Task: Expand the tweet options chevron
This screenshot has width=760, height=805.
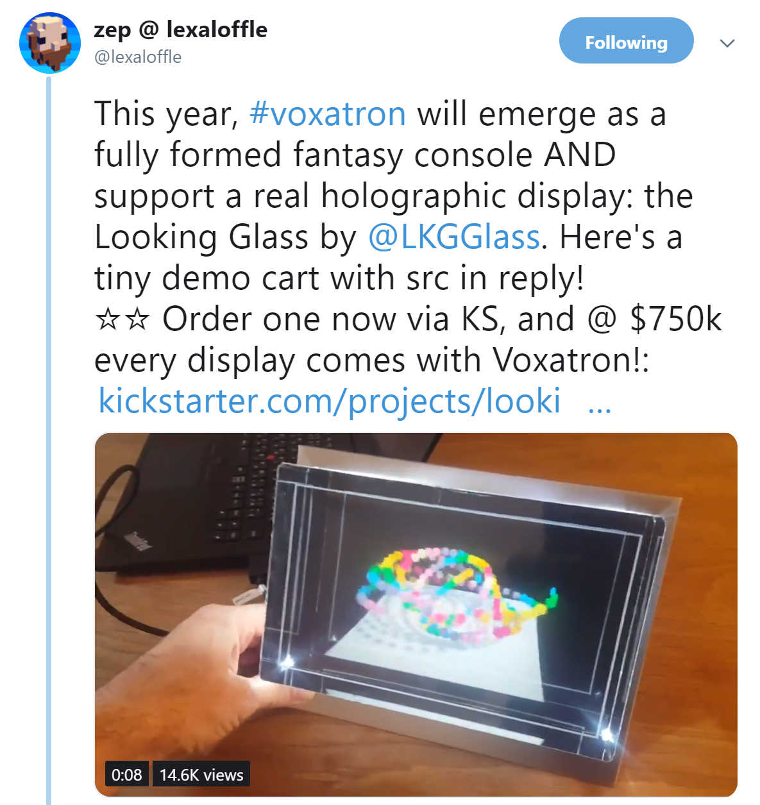Action: (727, 43)
